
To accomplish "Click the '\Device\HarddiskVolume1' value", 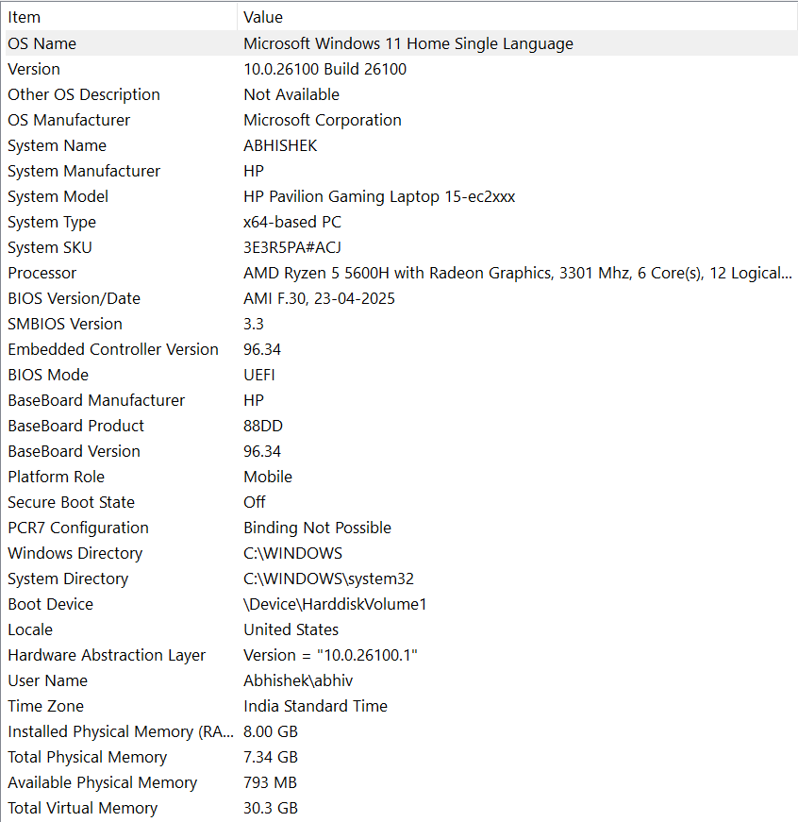I will pos(335,604).
